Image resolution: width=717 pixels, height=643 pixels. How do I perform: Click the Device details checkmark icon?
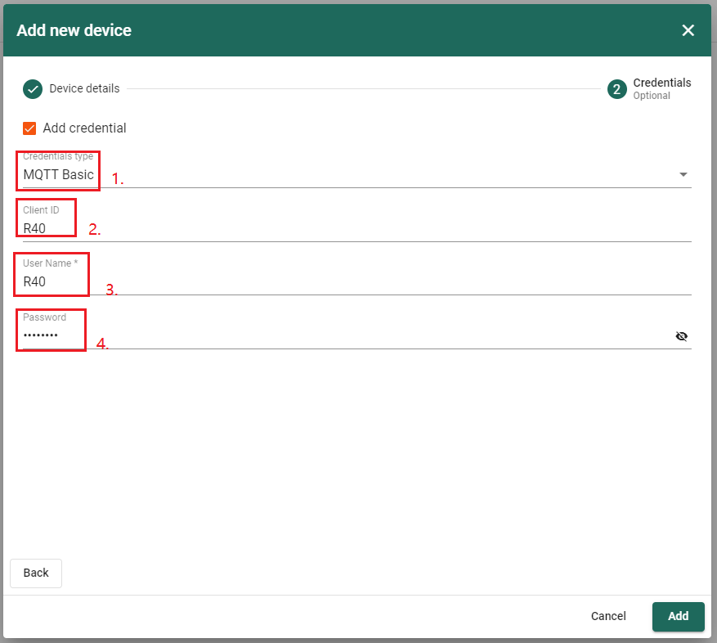coord(33,88)
